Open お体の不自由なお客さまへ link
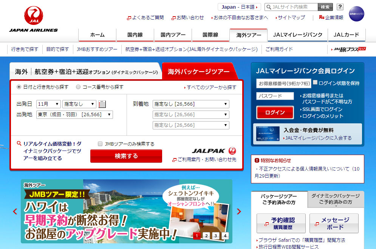Image resolution: width=376 pixels, height=249 pixels. [240, 17]
